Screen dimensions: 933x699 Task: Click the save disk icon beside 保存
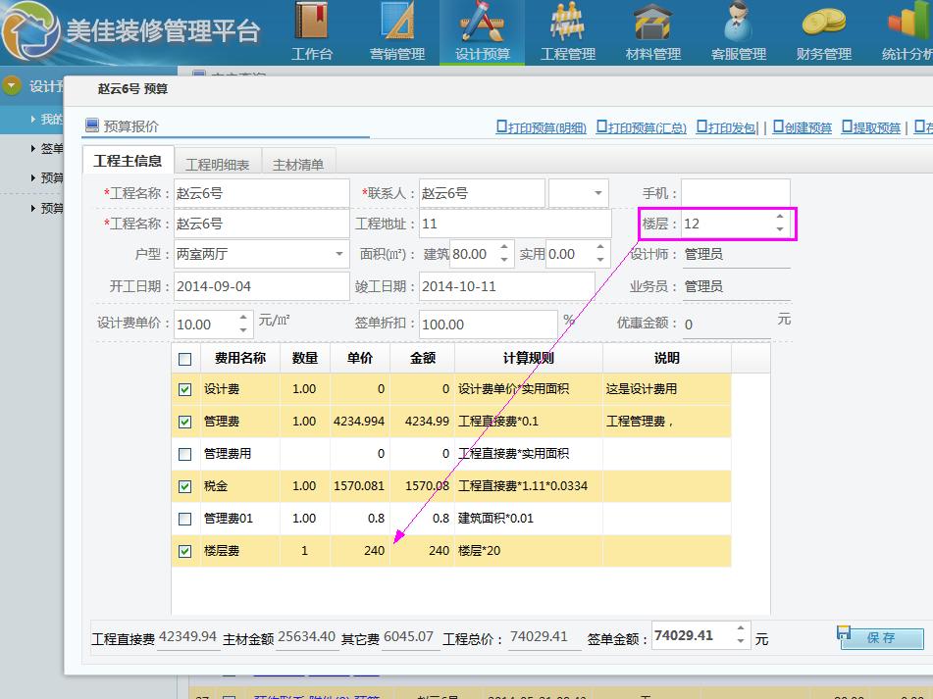844,633
